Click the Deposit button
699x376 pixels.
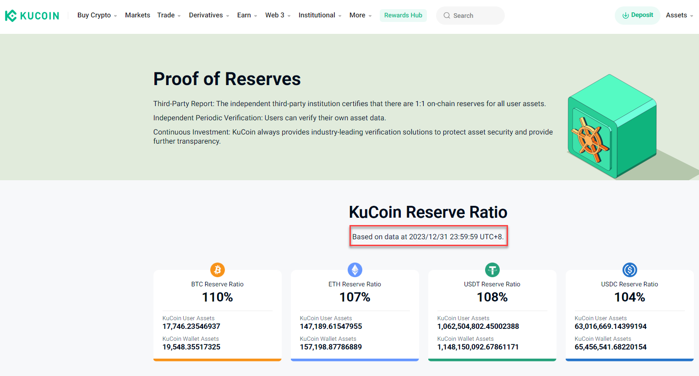click(x=637, y=15)
